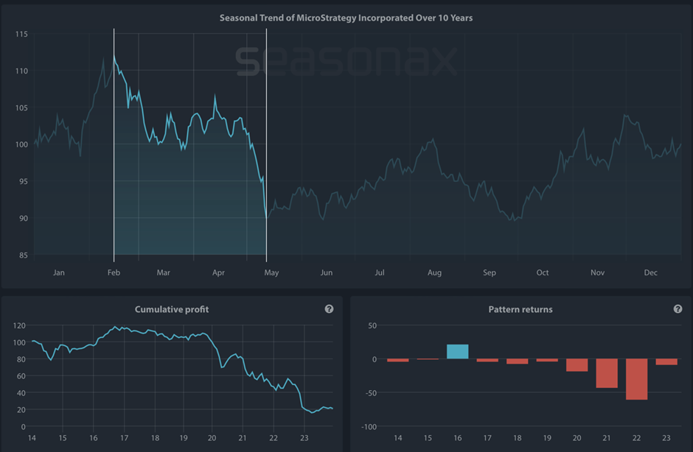
Task: Open the Cumulative profit help icon
Action: [x=329, y=309]
